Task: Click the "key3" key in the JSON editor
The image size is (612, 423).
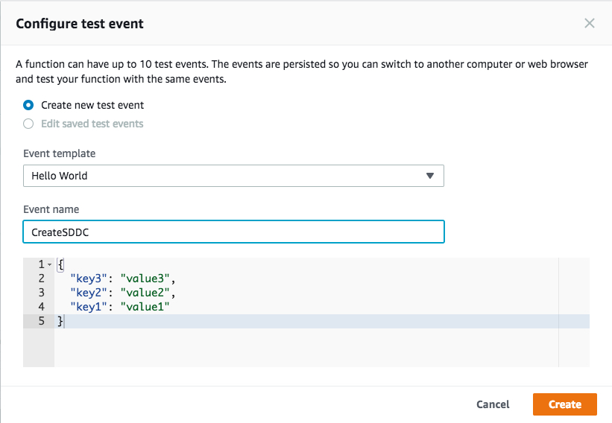Action: [89, 279]
